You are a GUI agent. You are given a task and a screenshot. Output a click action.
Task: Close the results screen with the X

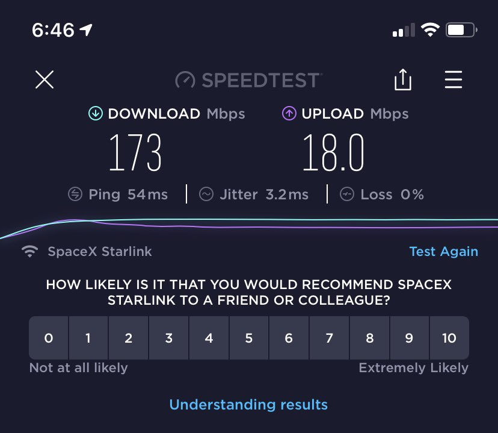pos(44,79)
